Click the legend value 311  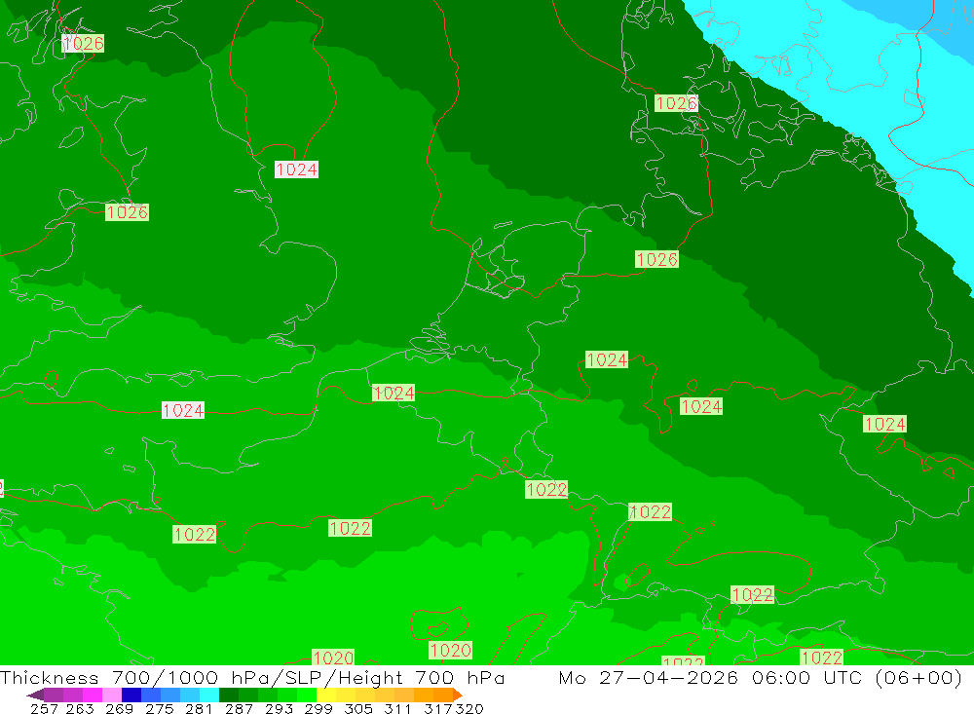397,708
